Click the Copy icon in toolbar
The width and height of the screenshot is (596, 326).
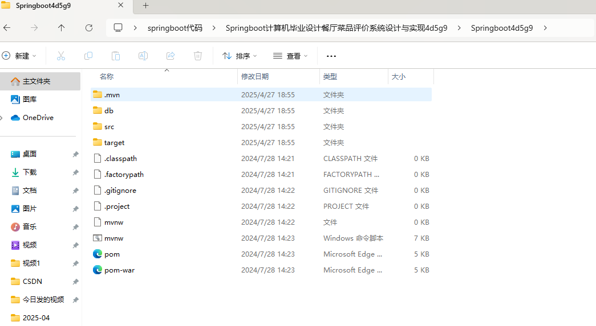[88, 56]
